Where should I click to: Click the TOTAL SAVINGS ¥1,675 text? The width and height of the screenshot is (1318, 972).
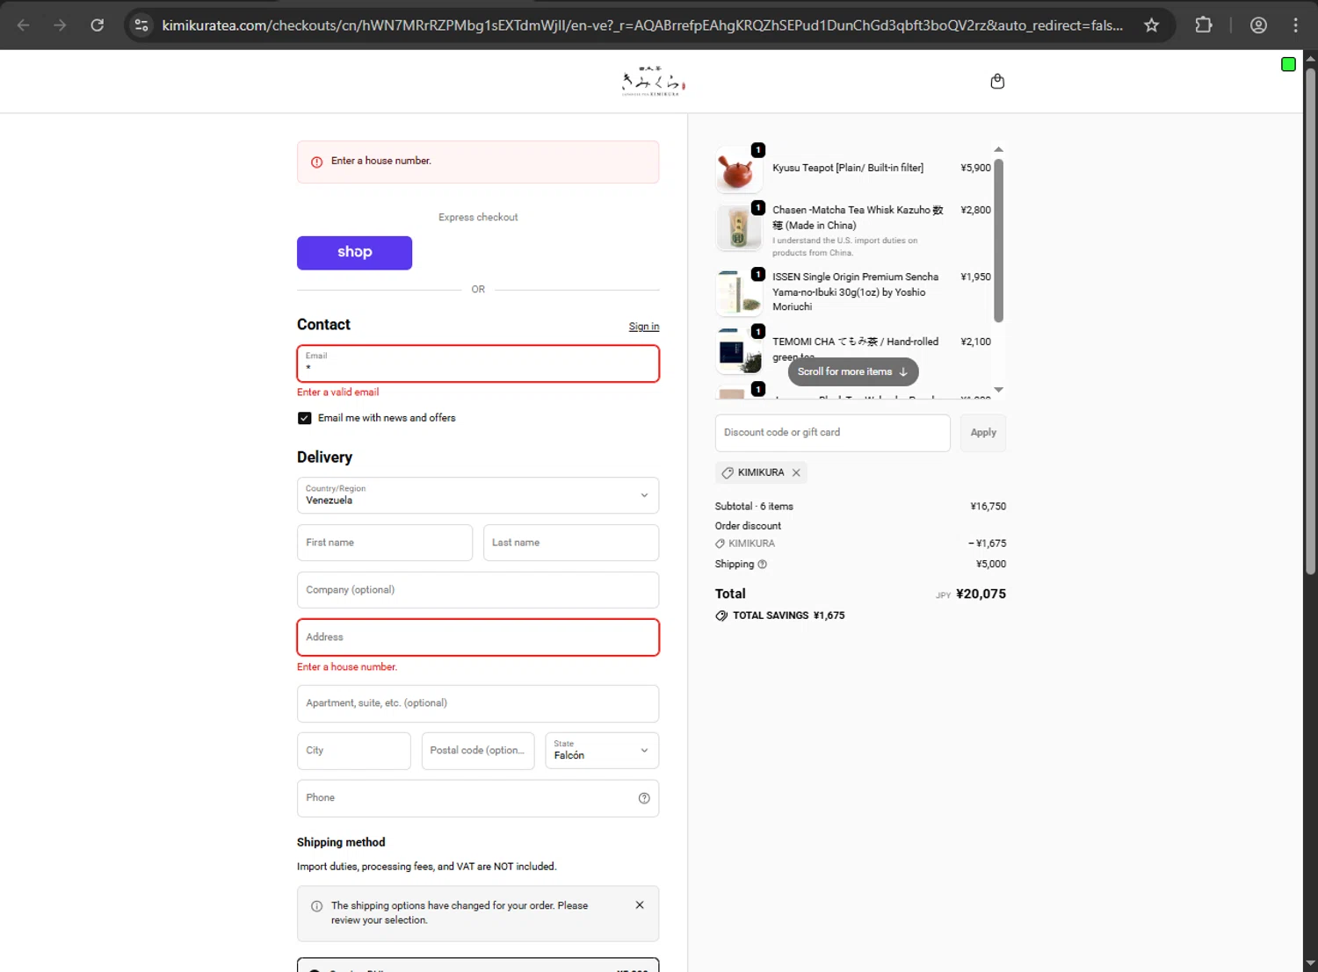788,616
